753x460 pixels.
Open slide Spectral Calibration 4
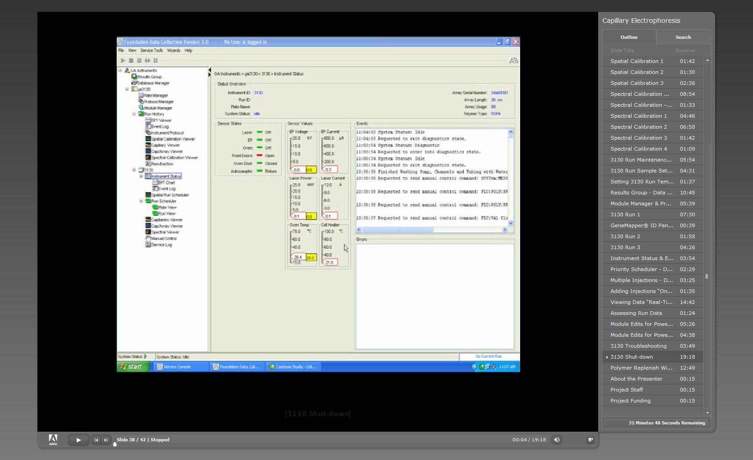point(653,149)
